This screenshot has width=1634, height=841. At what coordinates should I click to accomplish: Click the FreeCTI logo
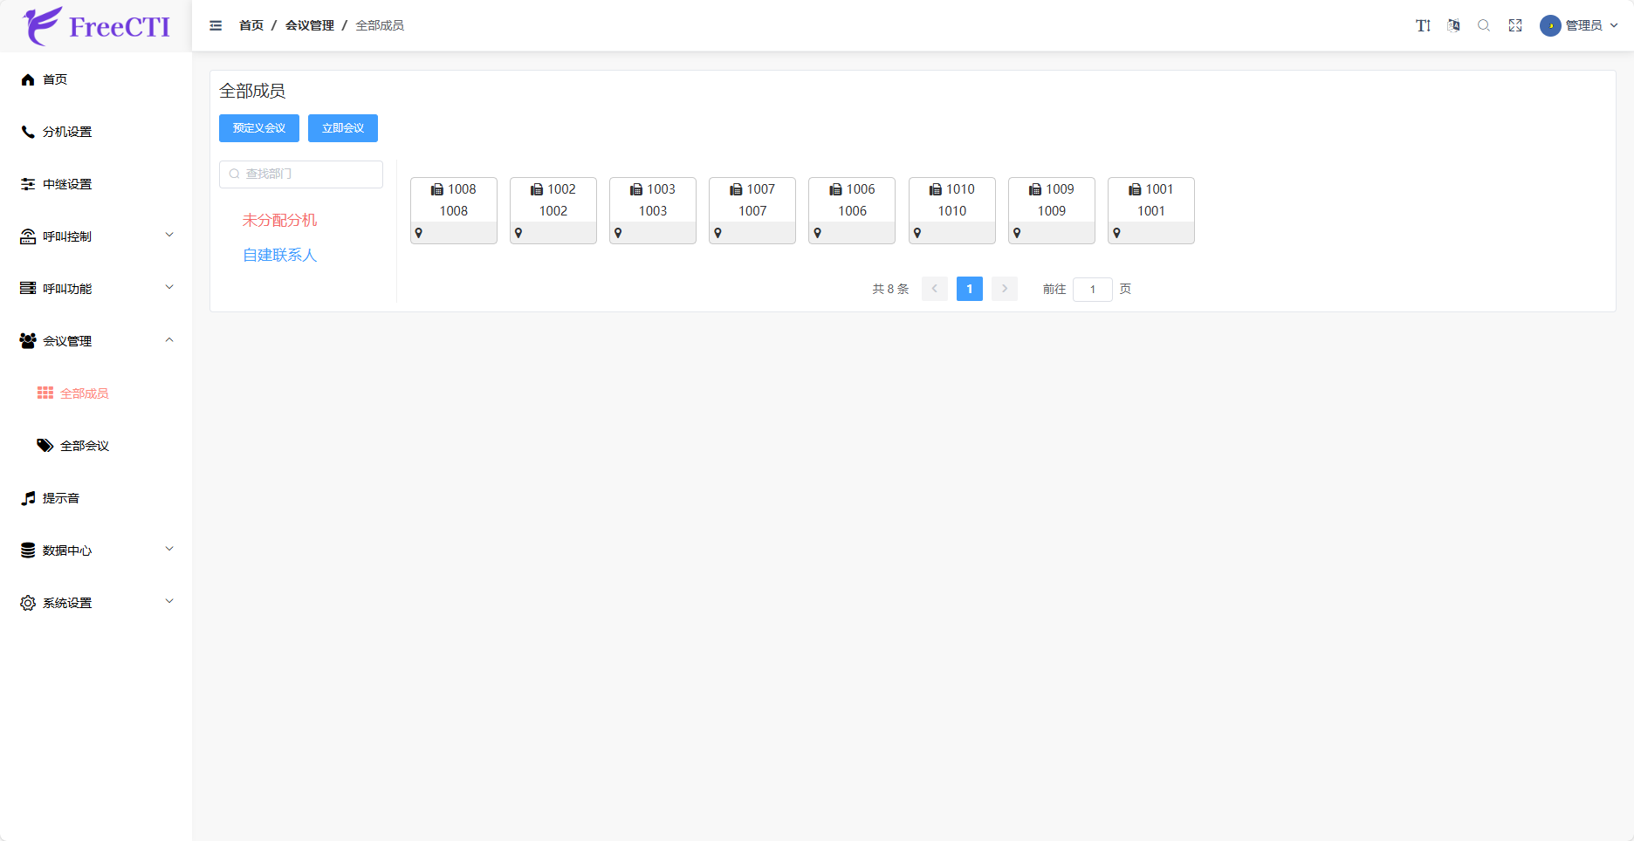coord(96,26)
